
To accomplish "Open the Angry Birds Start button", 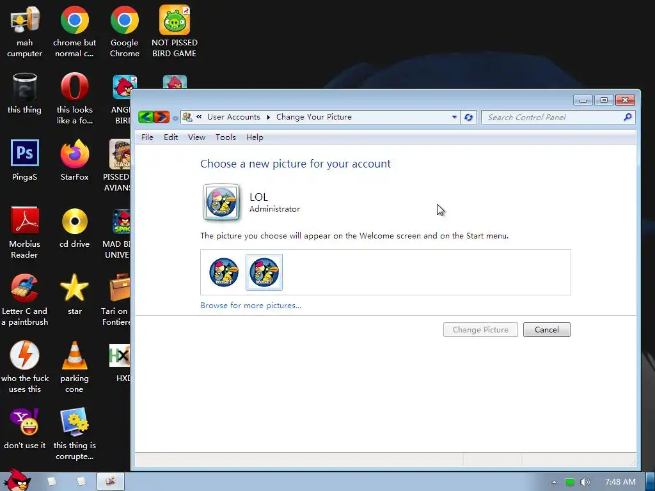I will 17,480.
